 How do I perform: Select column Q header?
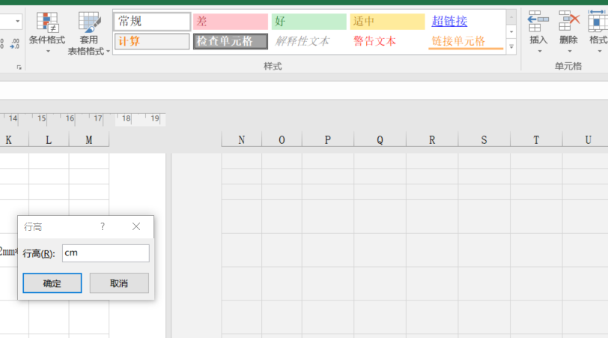click(x=380, y=139)
